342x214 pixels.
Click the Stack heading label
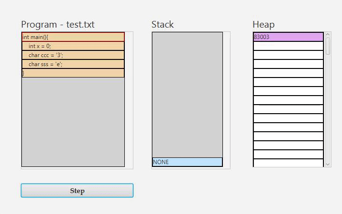click(162, 25)
